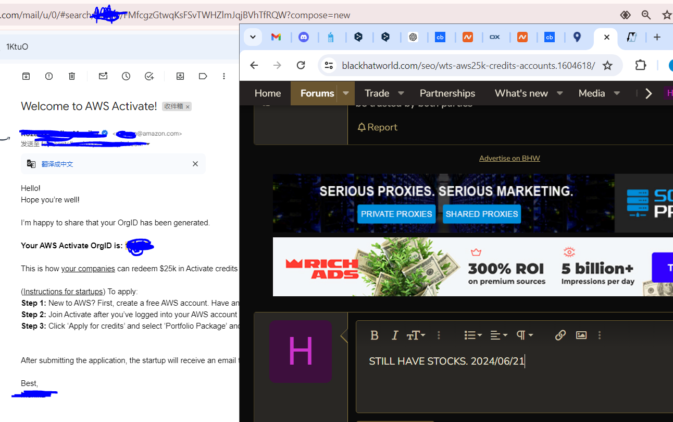Viewport: 673px width, 422px height.
Task: Open the text alignment dropdown in editor
Action: coord(499,335)
